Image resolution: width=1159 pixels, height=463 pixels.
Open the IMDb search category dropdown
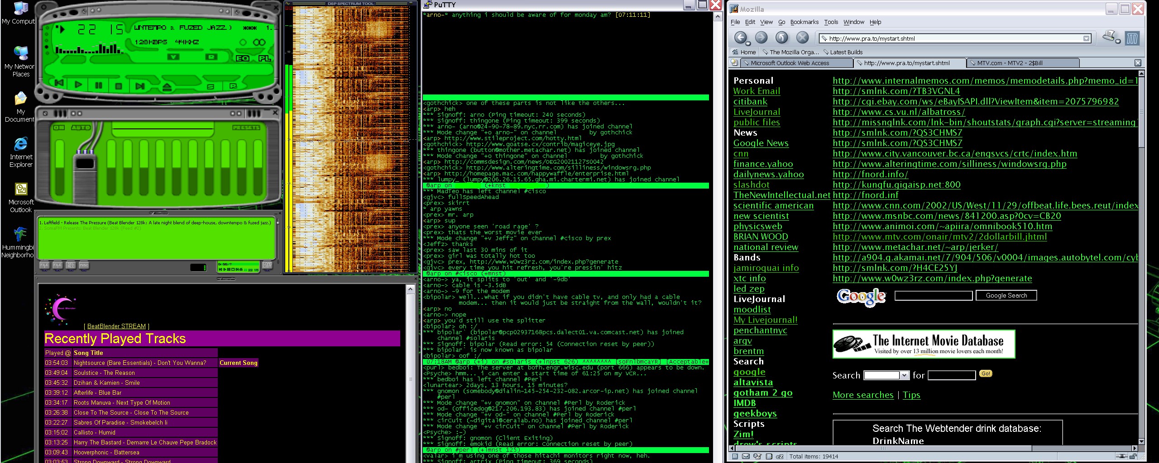[904, 375]
